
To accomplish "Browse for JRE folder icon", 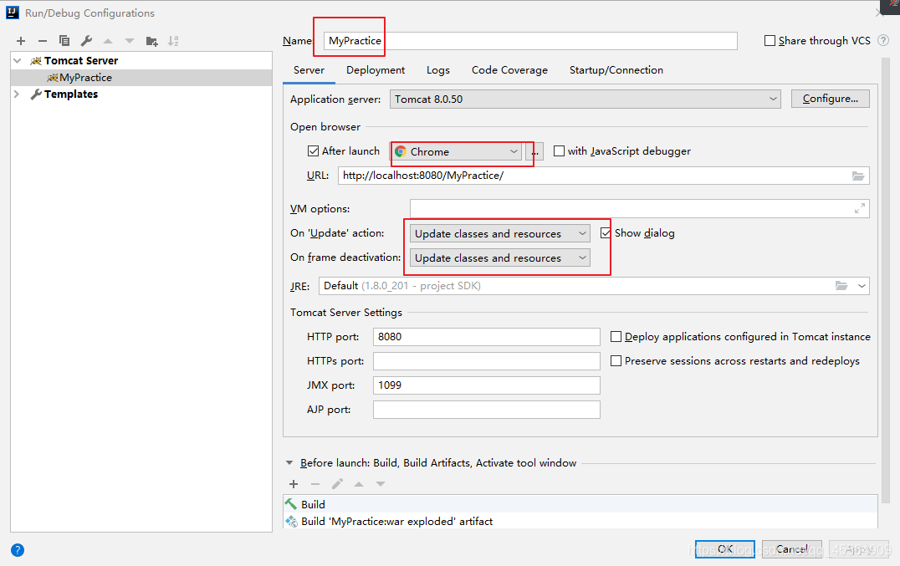I will click(x=841, y=286).
